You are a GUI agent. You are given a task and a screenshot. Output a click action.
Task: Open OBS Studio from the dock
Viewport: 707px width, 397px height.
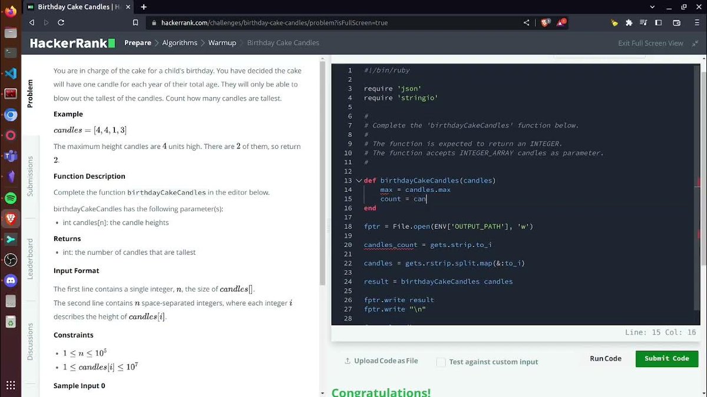(x=10, y=260)
